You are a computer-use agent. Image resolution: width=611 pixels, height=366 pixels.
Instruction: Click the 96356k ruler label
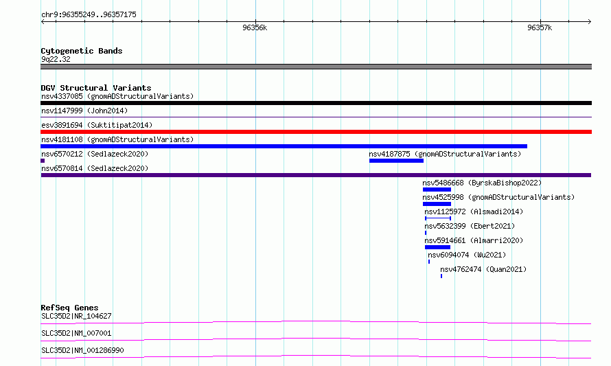[255, 27]
